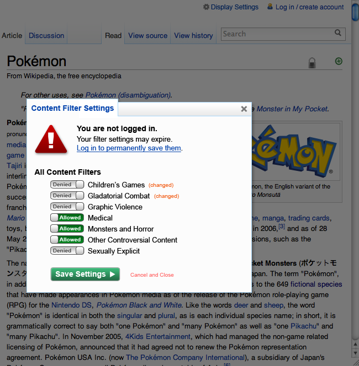Click the (changed) label beside Children's Games
The width and height of the screenshot is (359, 366).
tap(161, 185)
